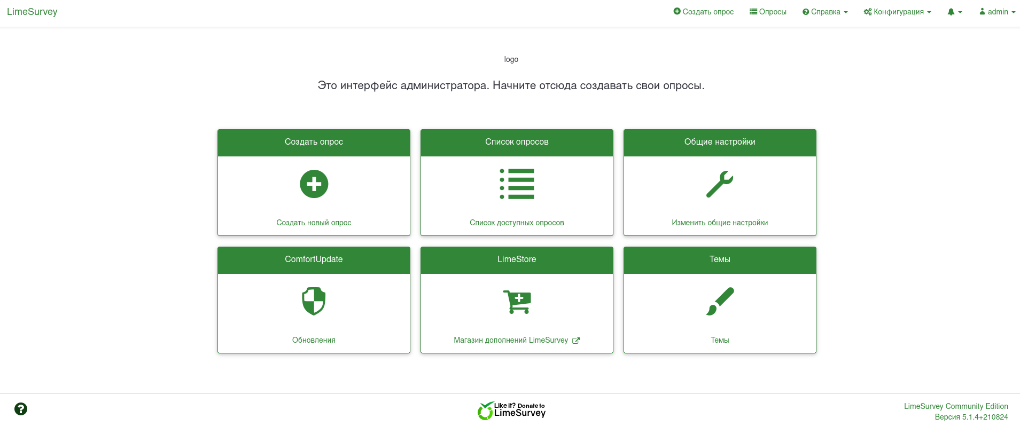Click the ComfortUpdate shield icon

point(314,301)
